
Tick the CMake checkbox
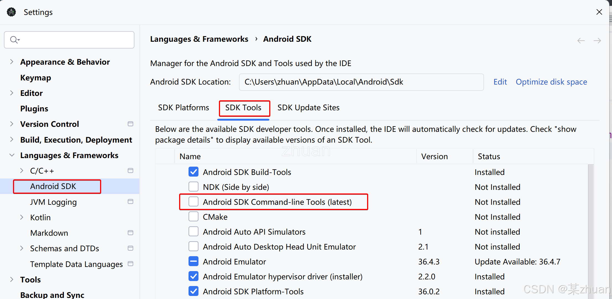193,217
